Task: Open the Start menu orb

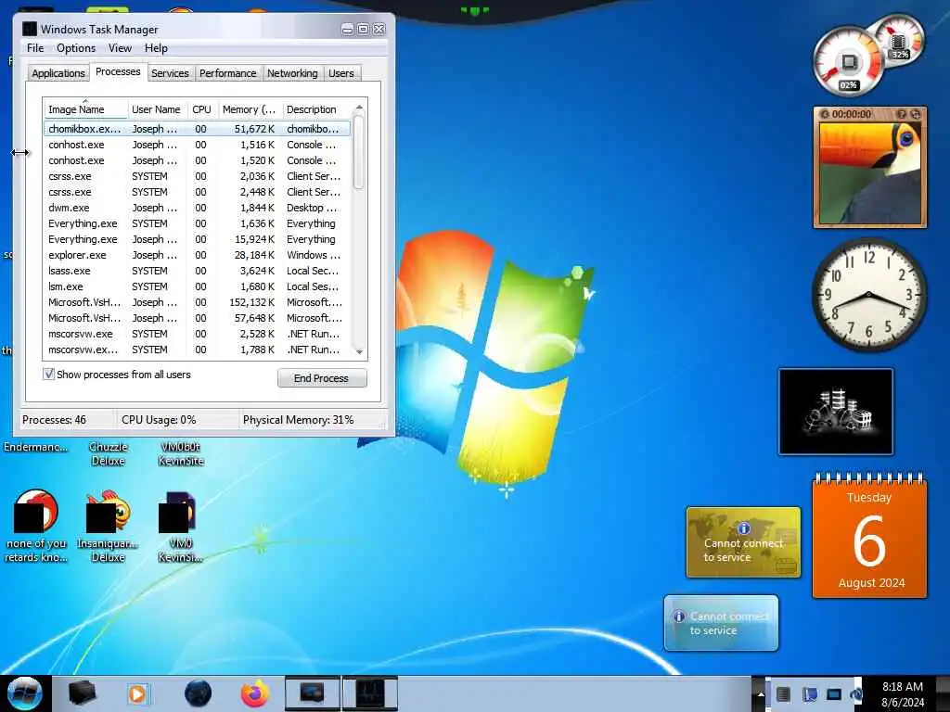Action: [24, 693]
